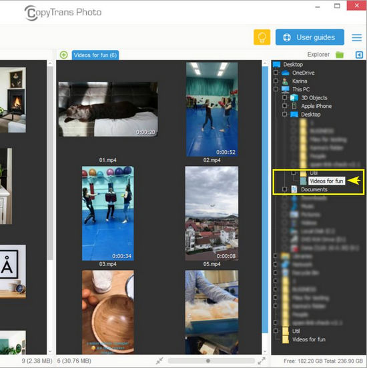Expand the bottom Util folder node
The height and width of the screenshot is (368, 367).
[276, 331]
